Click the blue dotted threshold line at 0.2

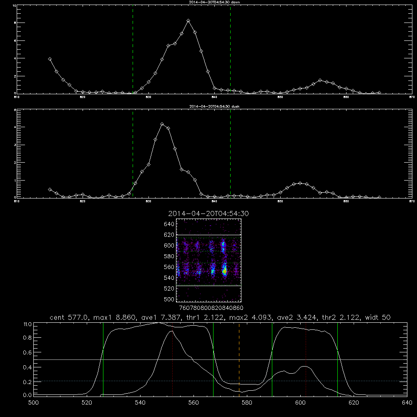coord(221,381)
